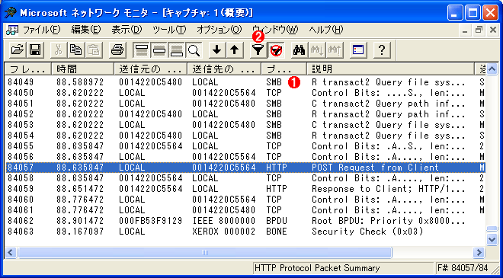Select frame 84052 row
This screenshot has height=278, width=503.
tap(245, 114)
